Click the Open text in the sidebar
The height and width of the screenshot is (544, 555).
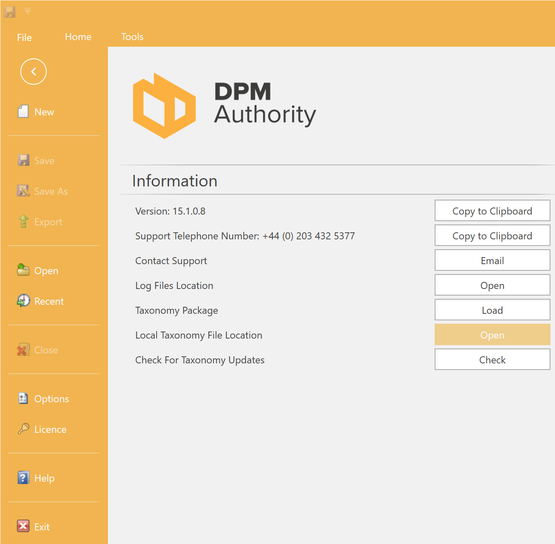click(x=46, y=271)
